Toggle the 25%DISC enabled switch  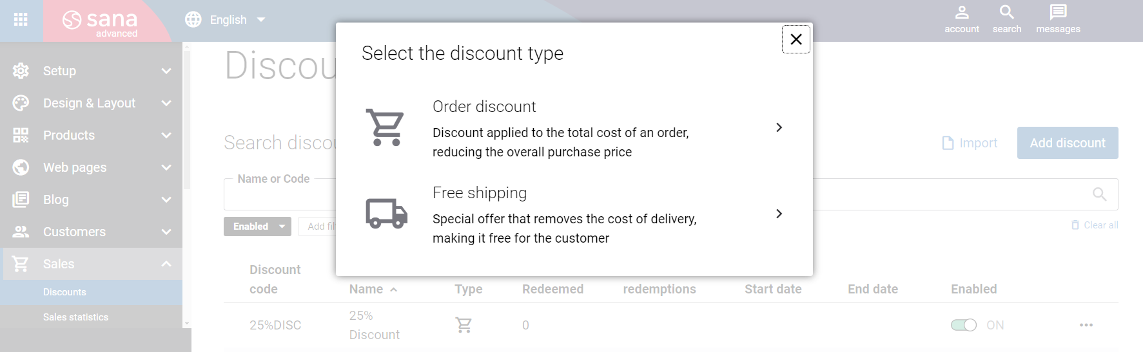pyautogui.click(x=964, y=325)
